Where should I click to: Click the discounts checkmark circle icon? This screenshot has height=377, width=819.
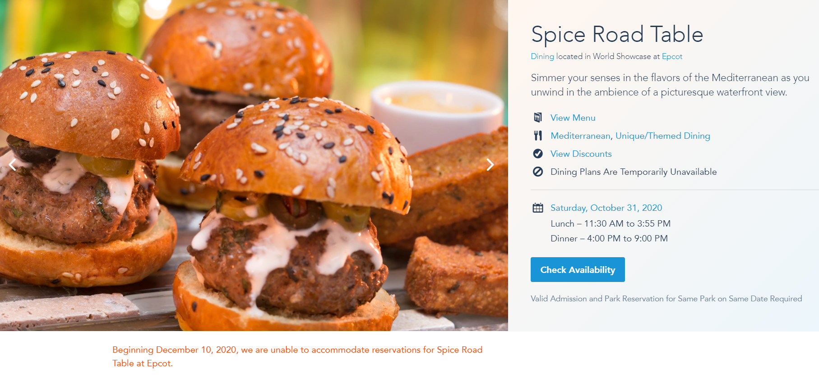click(538, 154)
